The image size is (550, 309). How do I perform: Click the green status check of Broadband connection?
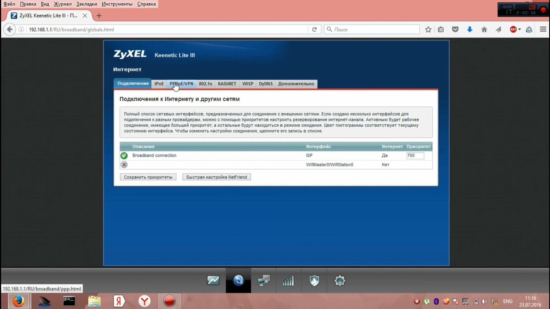coord(124,156)
